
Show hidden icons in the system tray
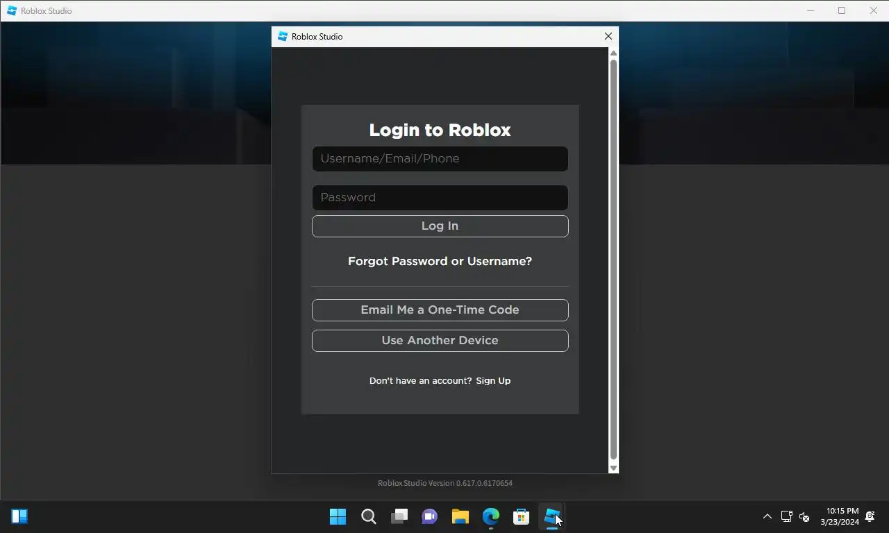(x=767, y=517)
